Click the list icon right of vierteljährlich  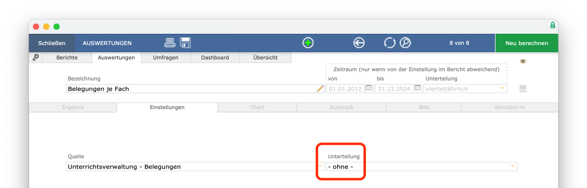pos(523,89)
